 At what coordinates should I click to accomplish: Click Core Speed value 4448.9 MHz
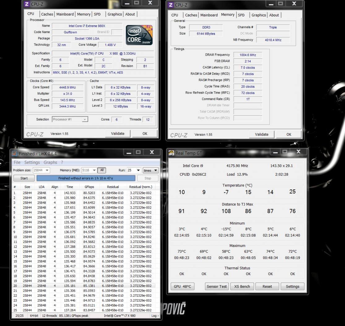pos(67,87)
